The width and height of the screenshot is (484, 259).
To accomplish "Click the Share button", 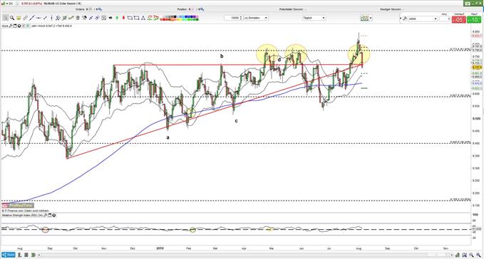I will pyautogui.click(x=9, y=255).
